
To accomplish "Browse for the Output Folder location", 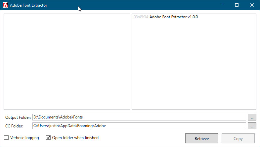I will [252, 117].
